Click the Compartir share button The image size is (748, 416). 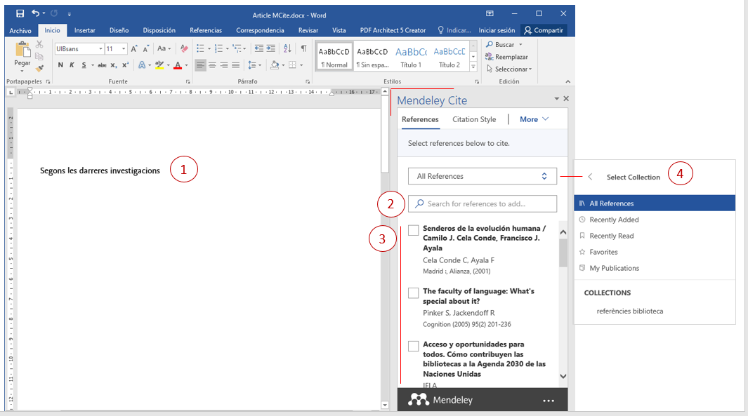(544, 30)
